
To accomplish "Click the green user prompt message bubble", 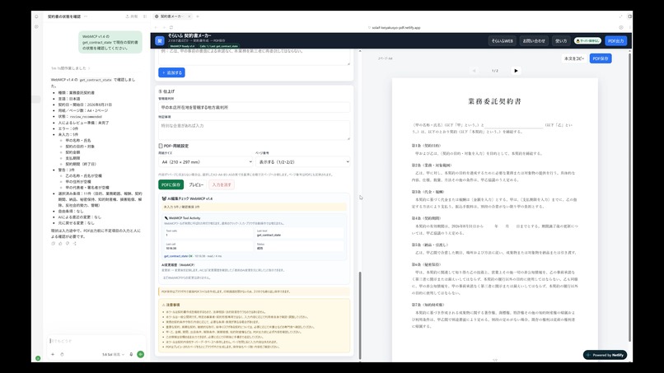I will click(110, 42).
